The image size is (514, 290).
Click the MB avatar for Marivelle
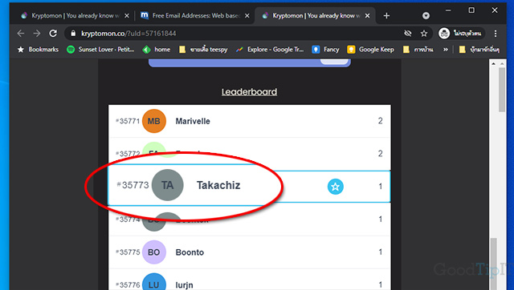tap(154, 121)
